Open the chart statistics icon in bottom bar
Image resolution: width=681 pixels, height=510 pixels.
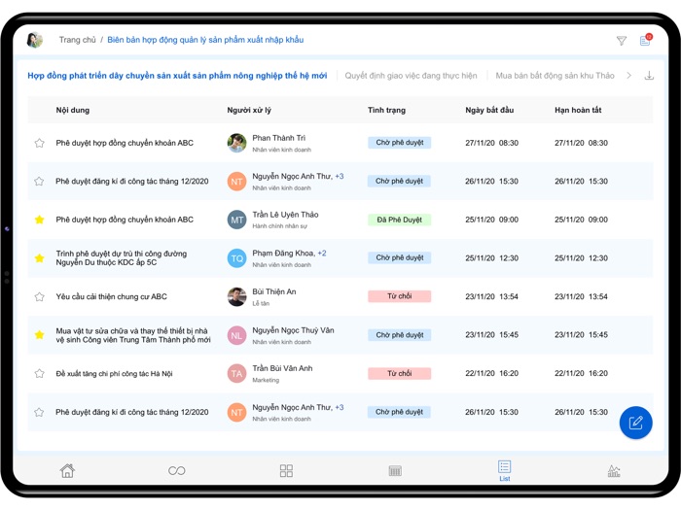point(614,470)
